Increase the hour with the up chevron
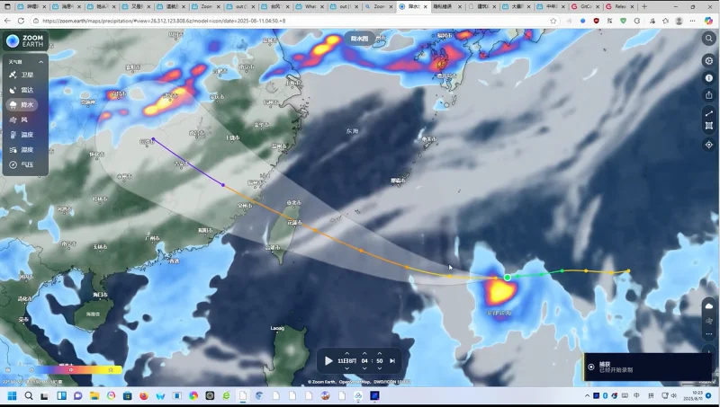720x407 pixels. tap(365, 353)
